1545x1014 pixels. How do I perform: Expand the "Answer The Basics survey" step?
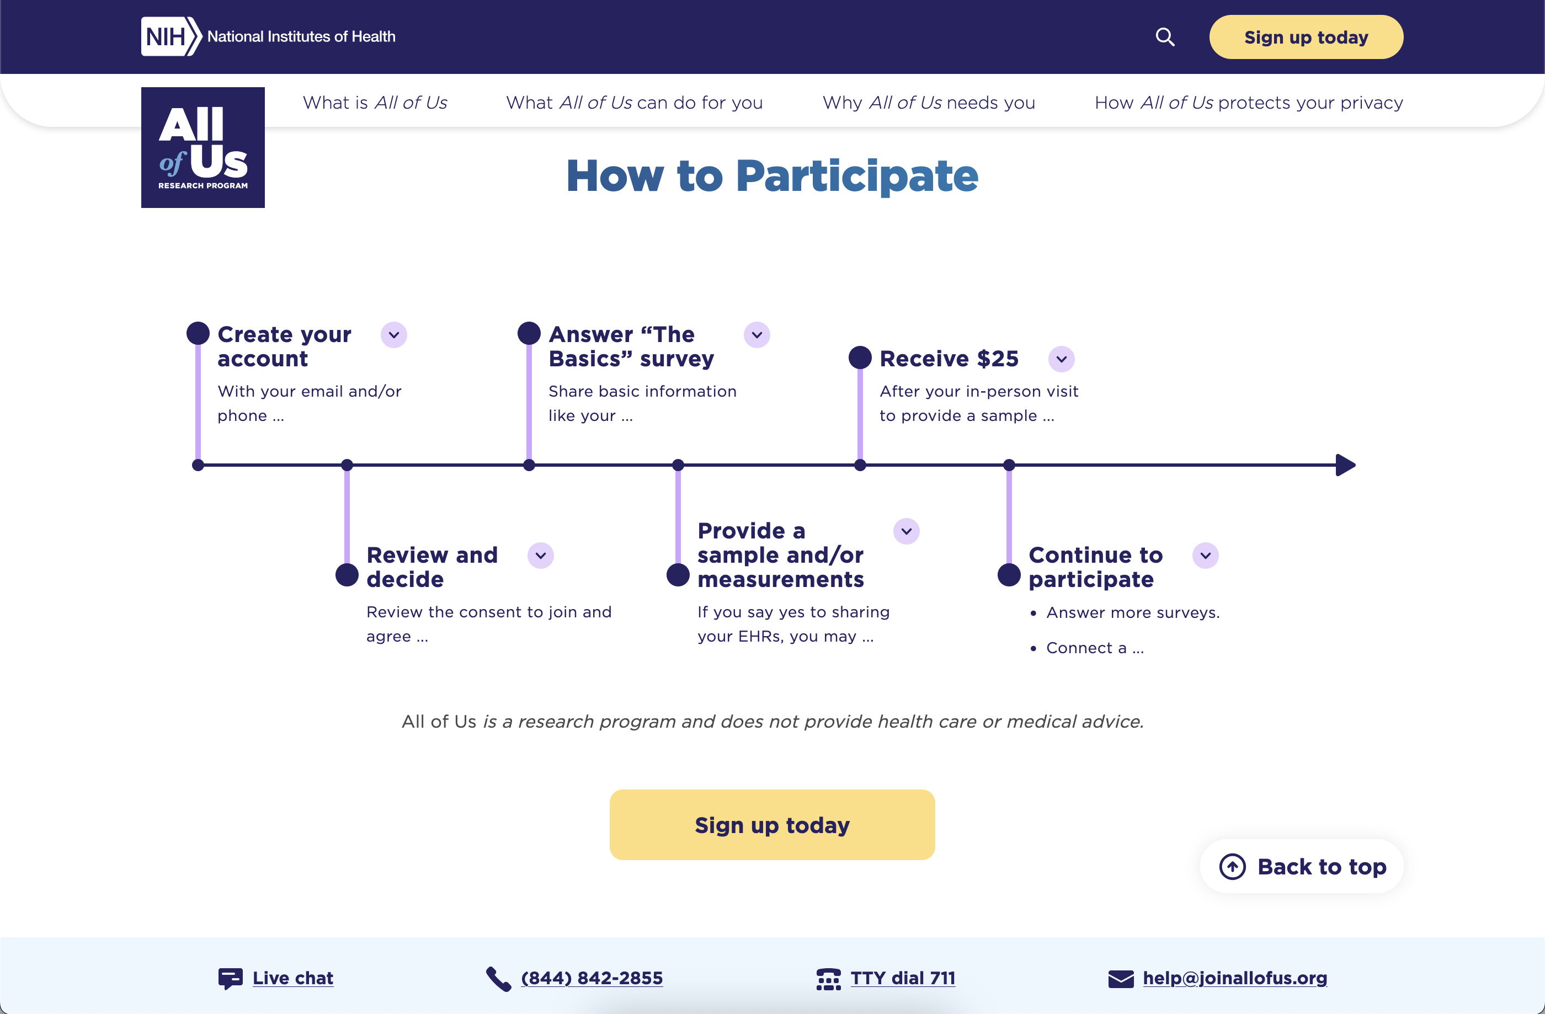[x=756, y=335]
